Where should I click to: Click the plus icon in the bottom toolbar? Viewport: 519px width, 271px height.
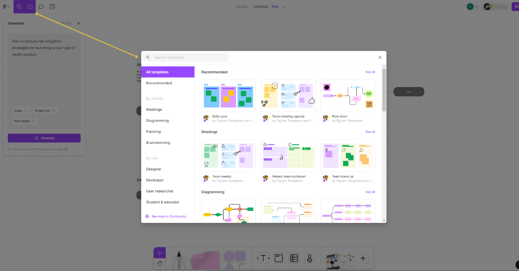click(363, 258)
